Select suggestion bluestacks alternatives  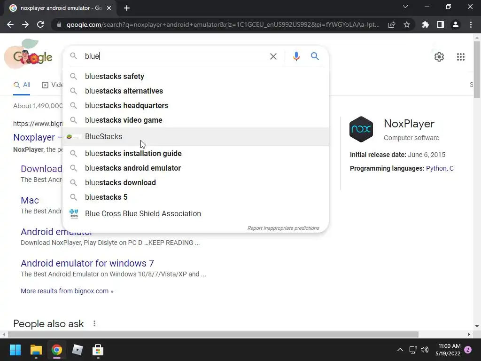coord(195,91)
